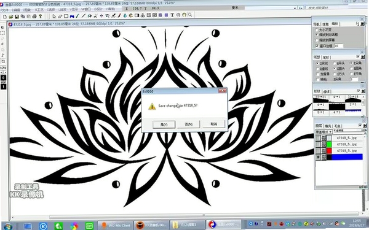Open the K-circle app in the taskbar
Image resolution: width=369 pixels, height=230 pixels.
tap(43, 226)
